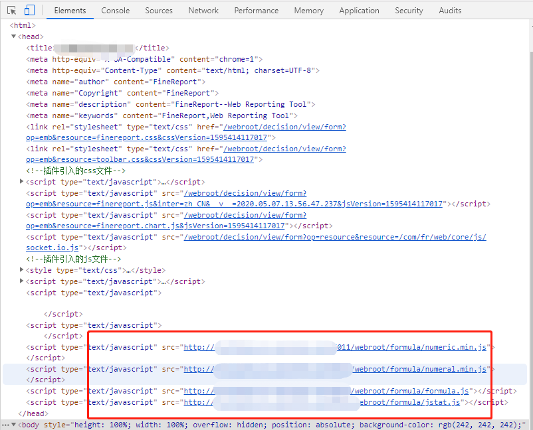Select the Application tab
This screenshot has height=430, width=533.
(359, 11)
